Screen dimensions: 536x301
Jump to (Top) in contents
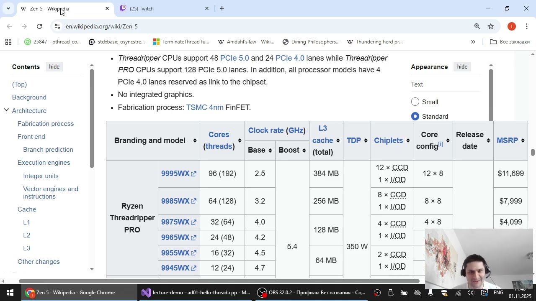coord(19,84)
